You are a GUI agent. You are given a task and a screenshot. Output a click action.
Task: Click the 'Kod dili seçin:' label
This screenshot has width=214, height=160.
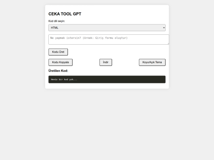coord(57,21)
